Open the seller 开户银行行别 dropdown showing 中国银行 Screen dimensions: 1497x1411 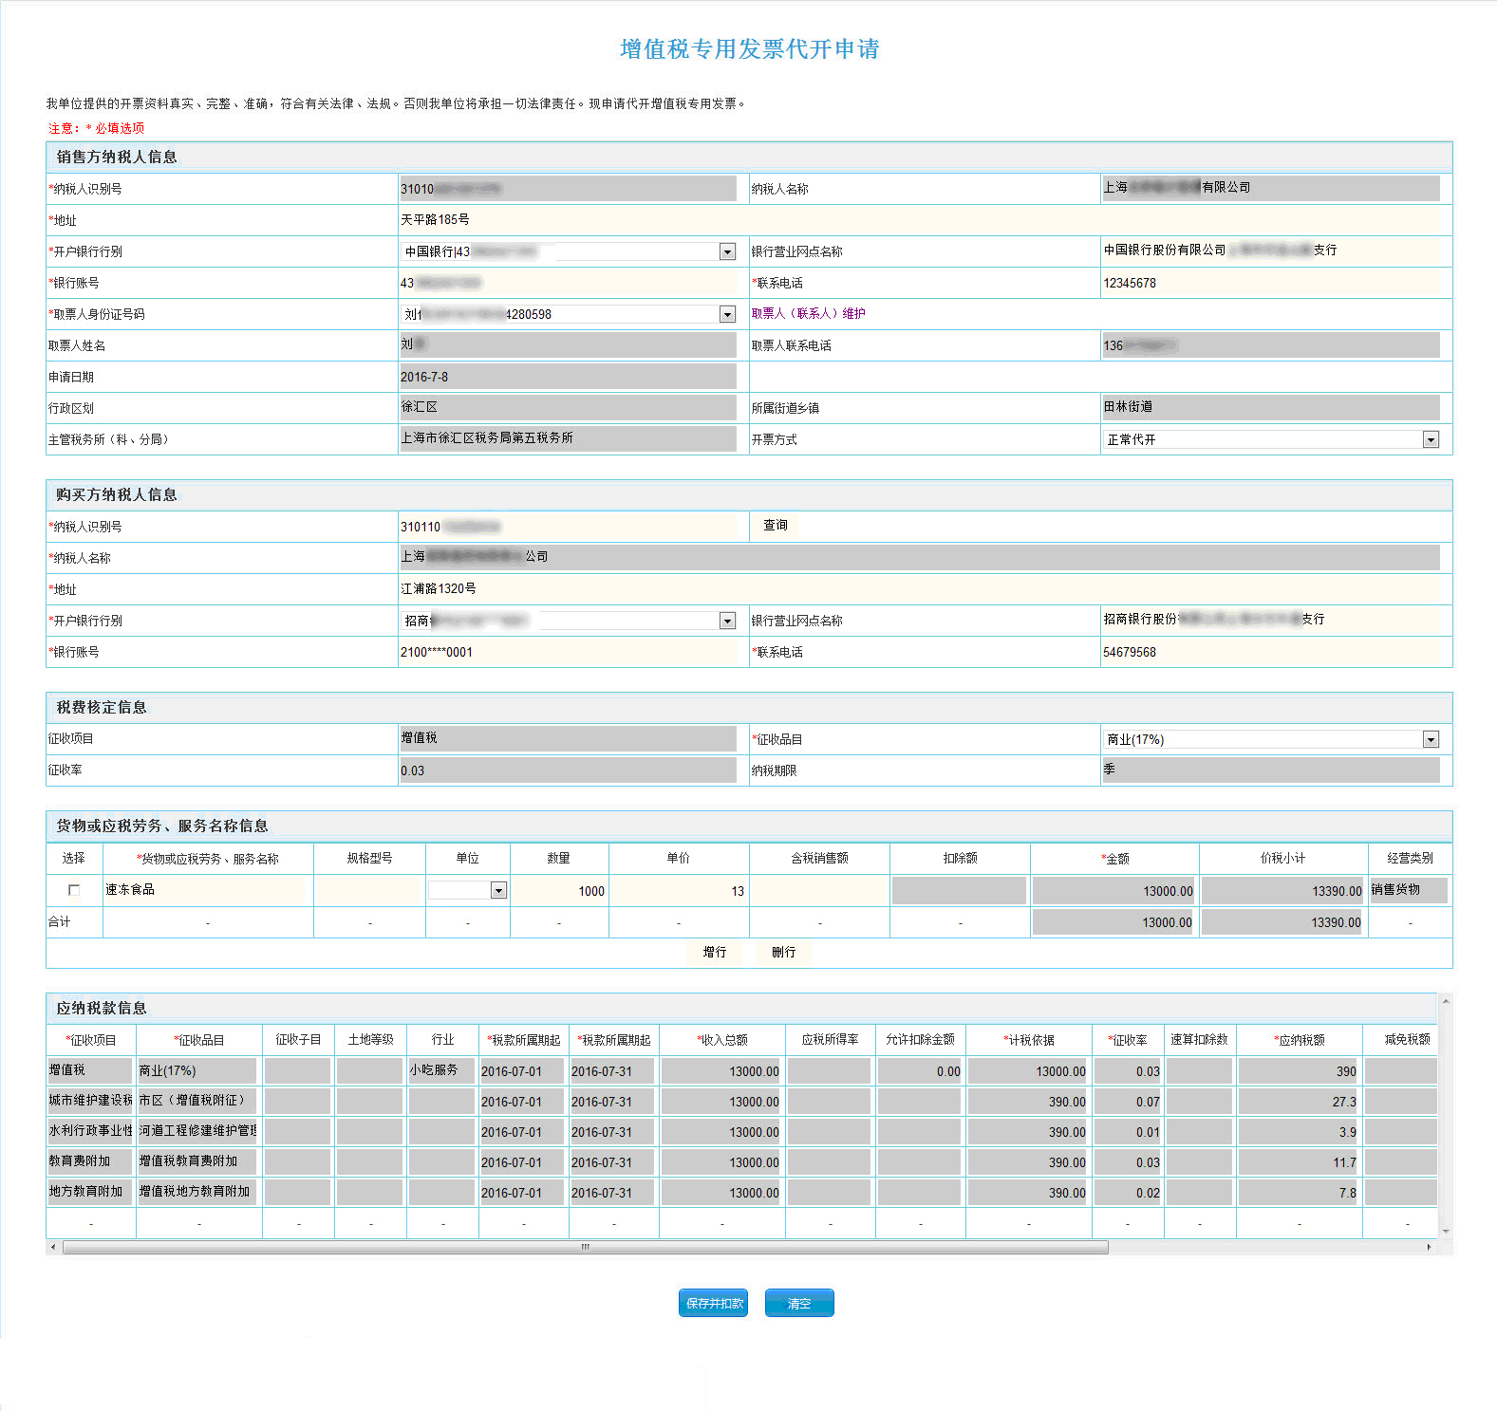(x=727, y=251)
